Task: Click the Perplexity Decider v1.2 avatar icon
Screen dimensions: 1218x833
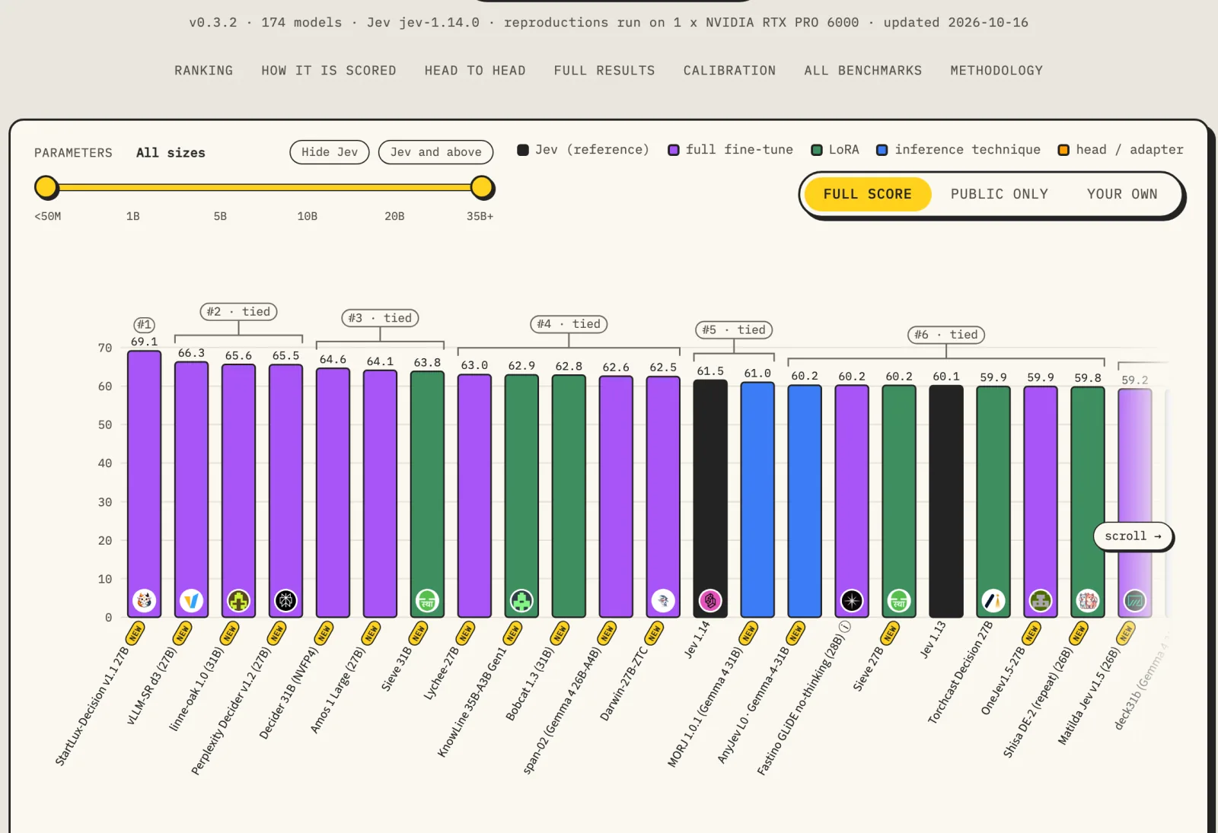Action: (x=285, y=601)
